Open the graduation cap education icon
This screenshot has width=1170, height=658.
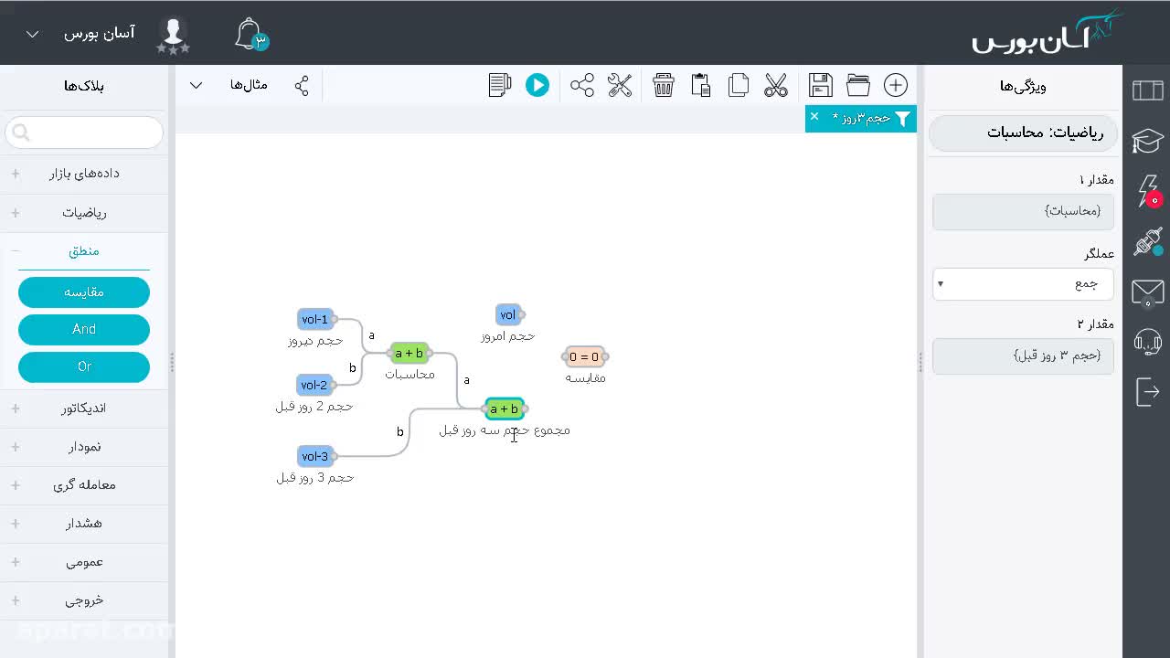point(1148,141)
